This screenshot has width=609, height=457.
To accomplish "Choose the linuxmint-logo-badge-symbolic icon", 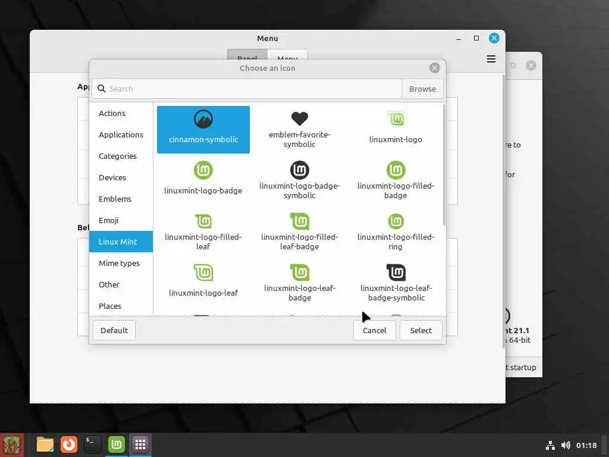I will click(300, 181).
